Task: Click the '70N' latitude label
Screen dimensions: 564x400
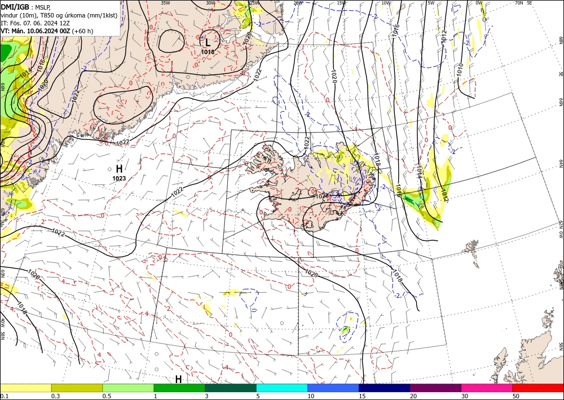Action: (x=519, y=3)
